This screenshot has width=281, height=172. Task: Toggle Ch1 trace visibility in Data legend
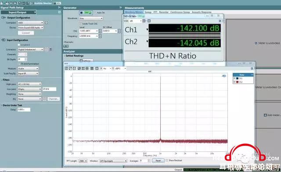[234, 78]
